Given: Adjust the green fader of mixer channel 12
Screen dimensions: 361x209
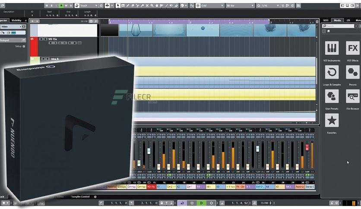Looking at the screenshot, I should (139, 163).
